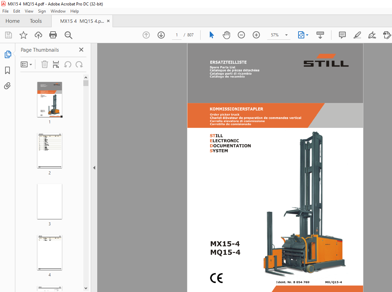Click the 'Order picker truck' subtitle
The image size is (392, 292).
224,115
